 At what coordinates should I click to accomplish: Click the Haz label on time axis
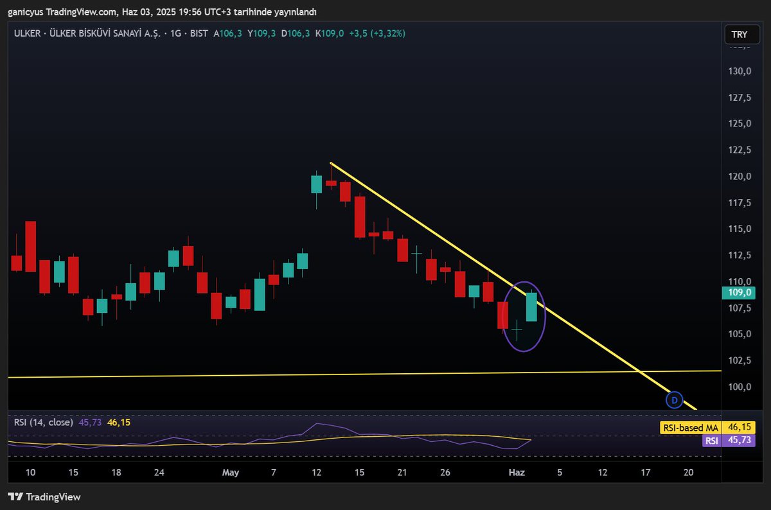(517, 473)
